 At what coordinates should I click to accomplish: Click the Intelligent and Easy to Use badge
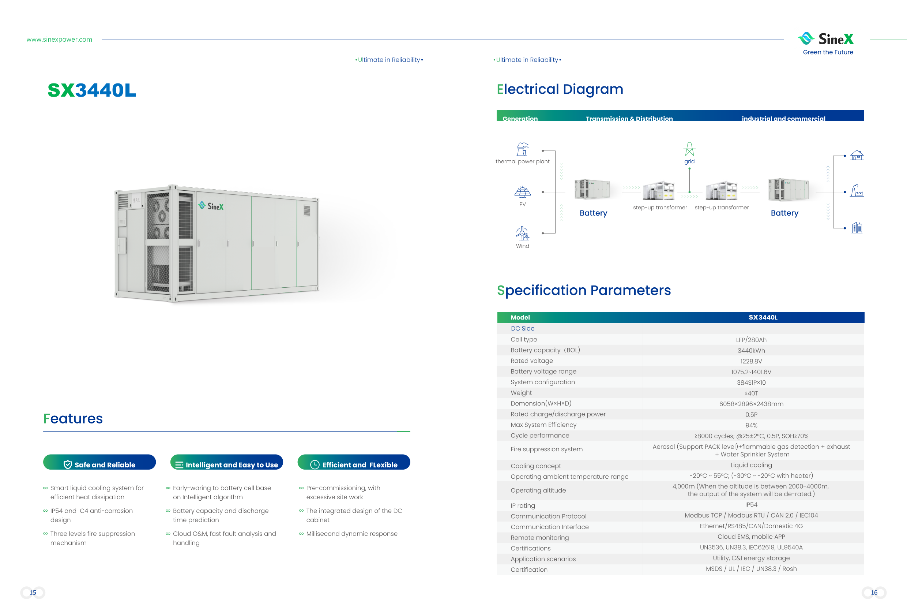point(227,462)
